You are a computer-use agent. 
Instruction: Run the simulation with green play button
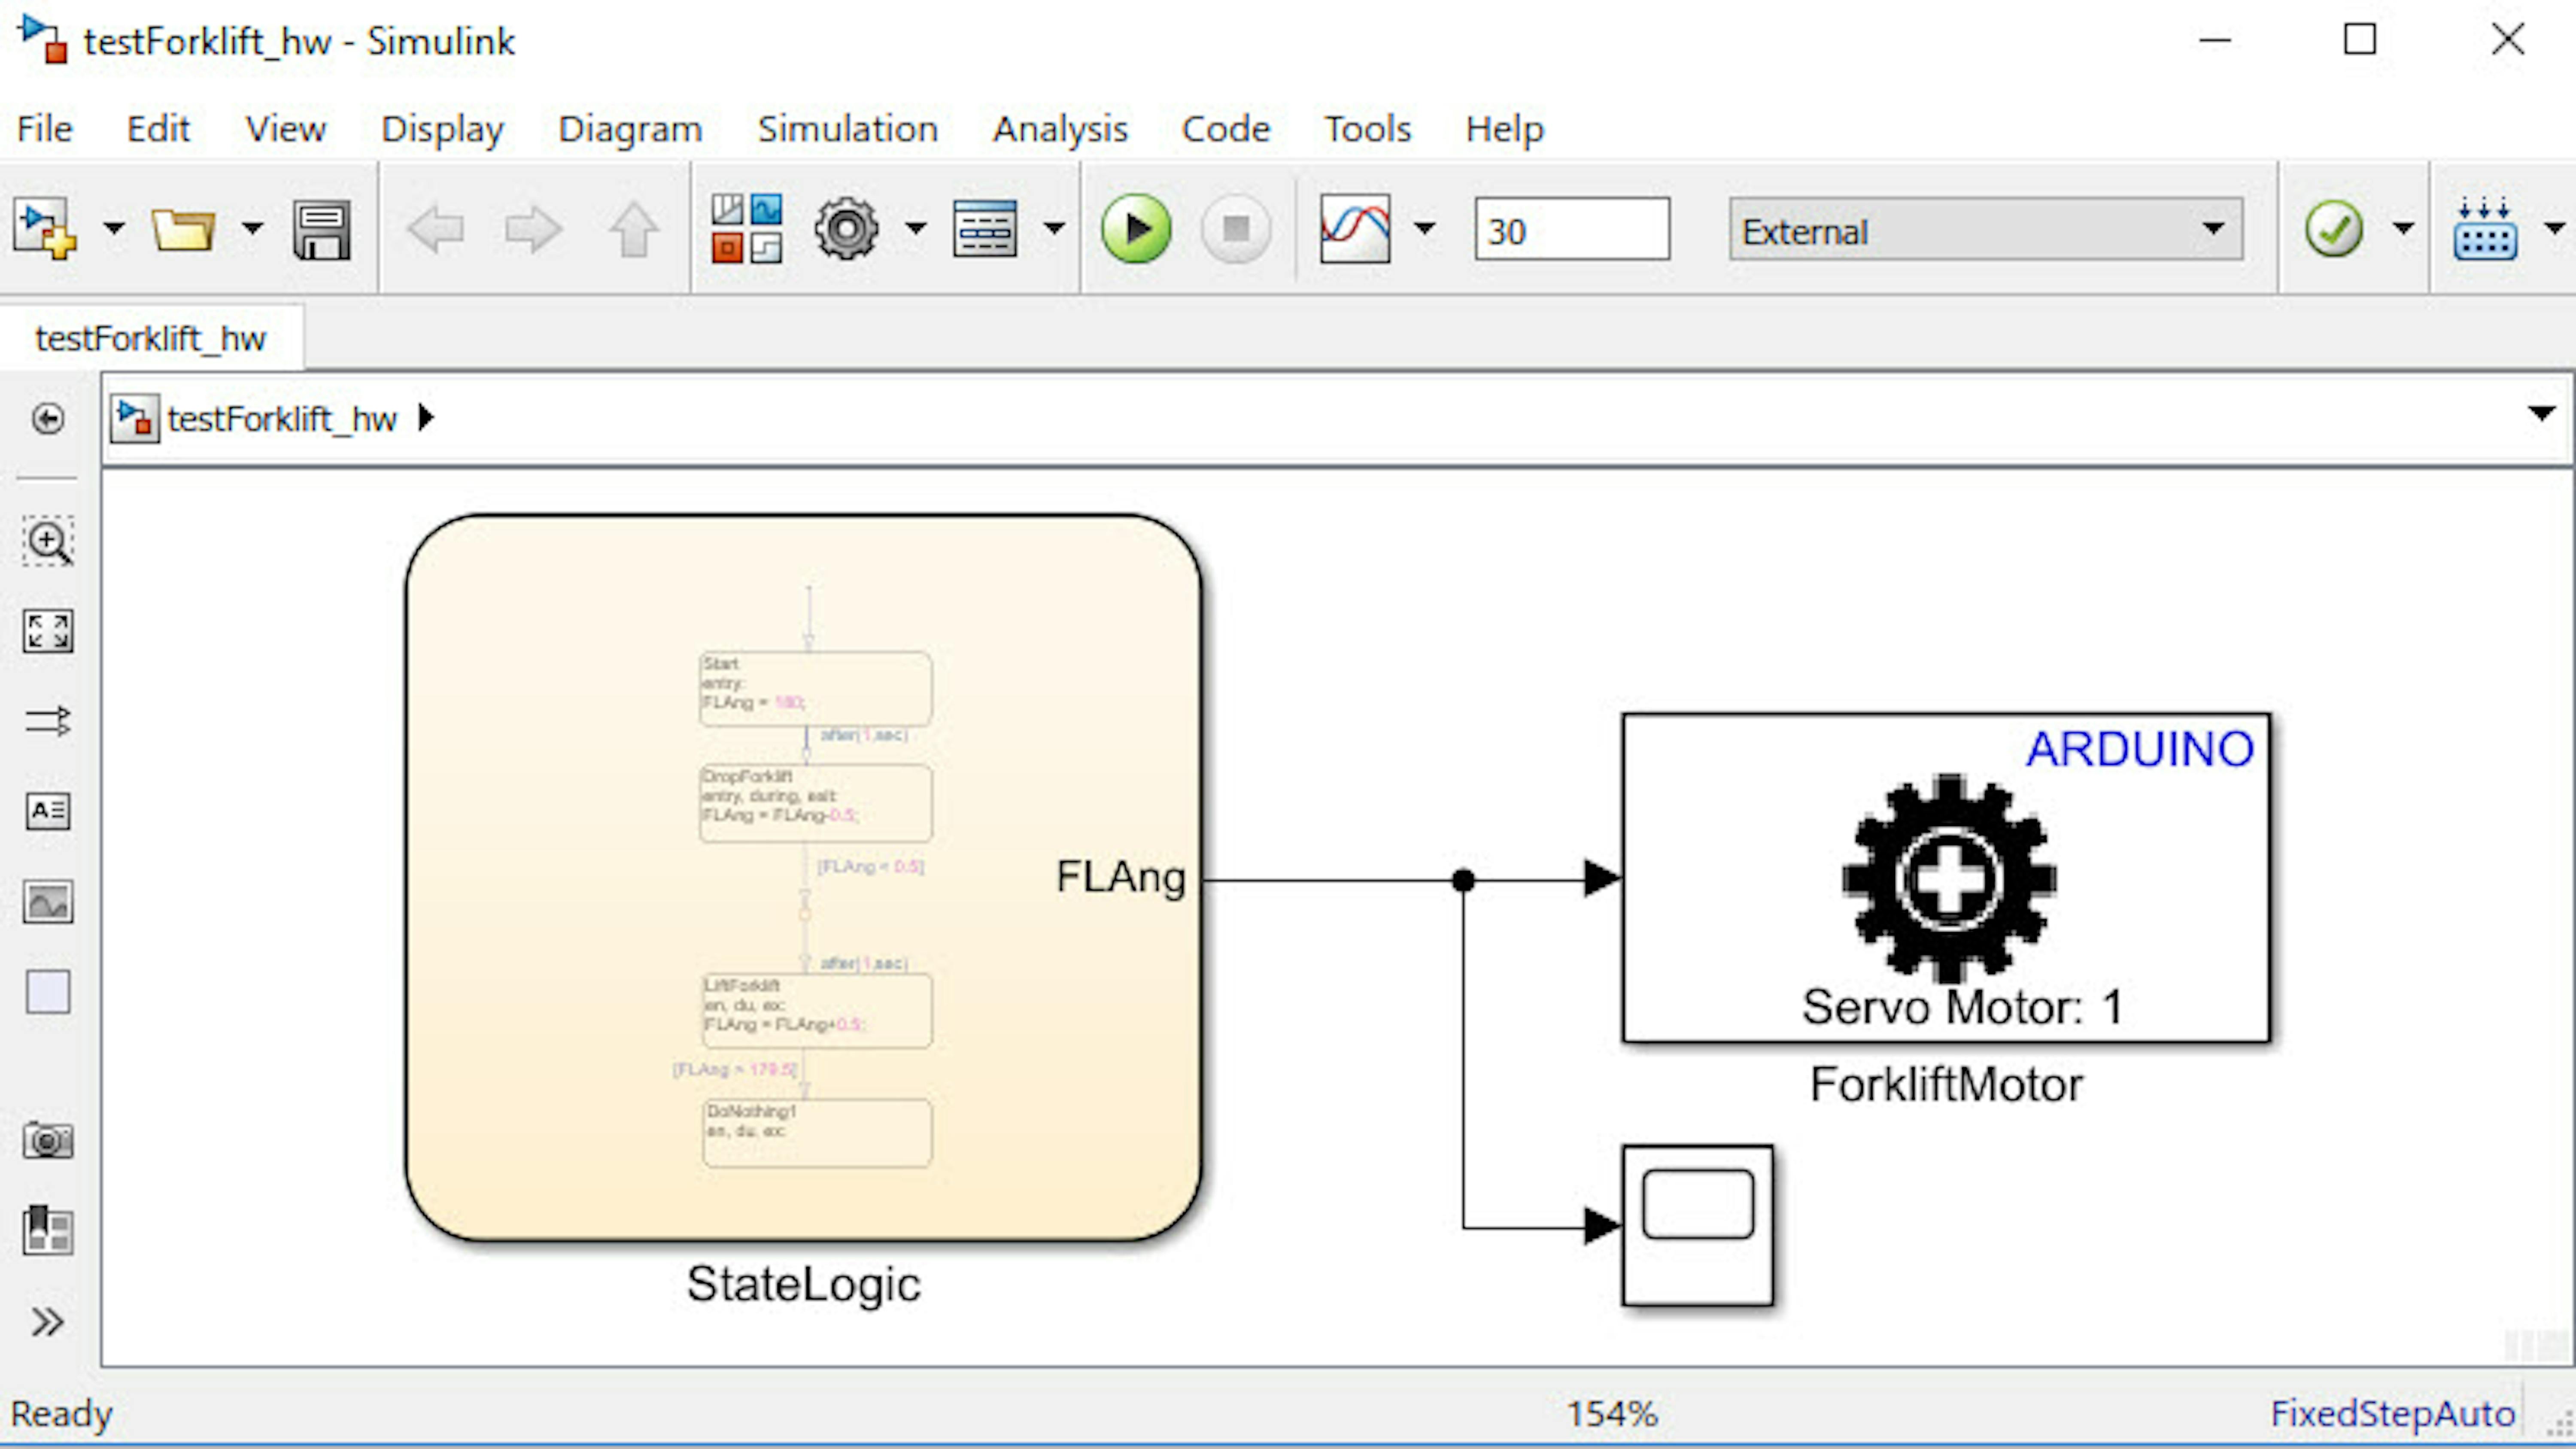(1136, 229)
